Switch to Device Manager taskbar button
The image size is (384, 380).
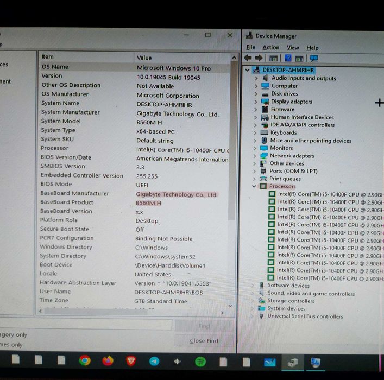pyautogui.click(x=293, y=363)
